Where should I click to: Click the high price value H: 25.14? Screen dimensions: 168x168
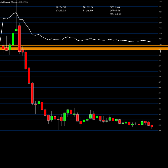88,7
